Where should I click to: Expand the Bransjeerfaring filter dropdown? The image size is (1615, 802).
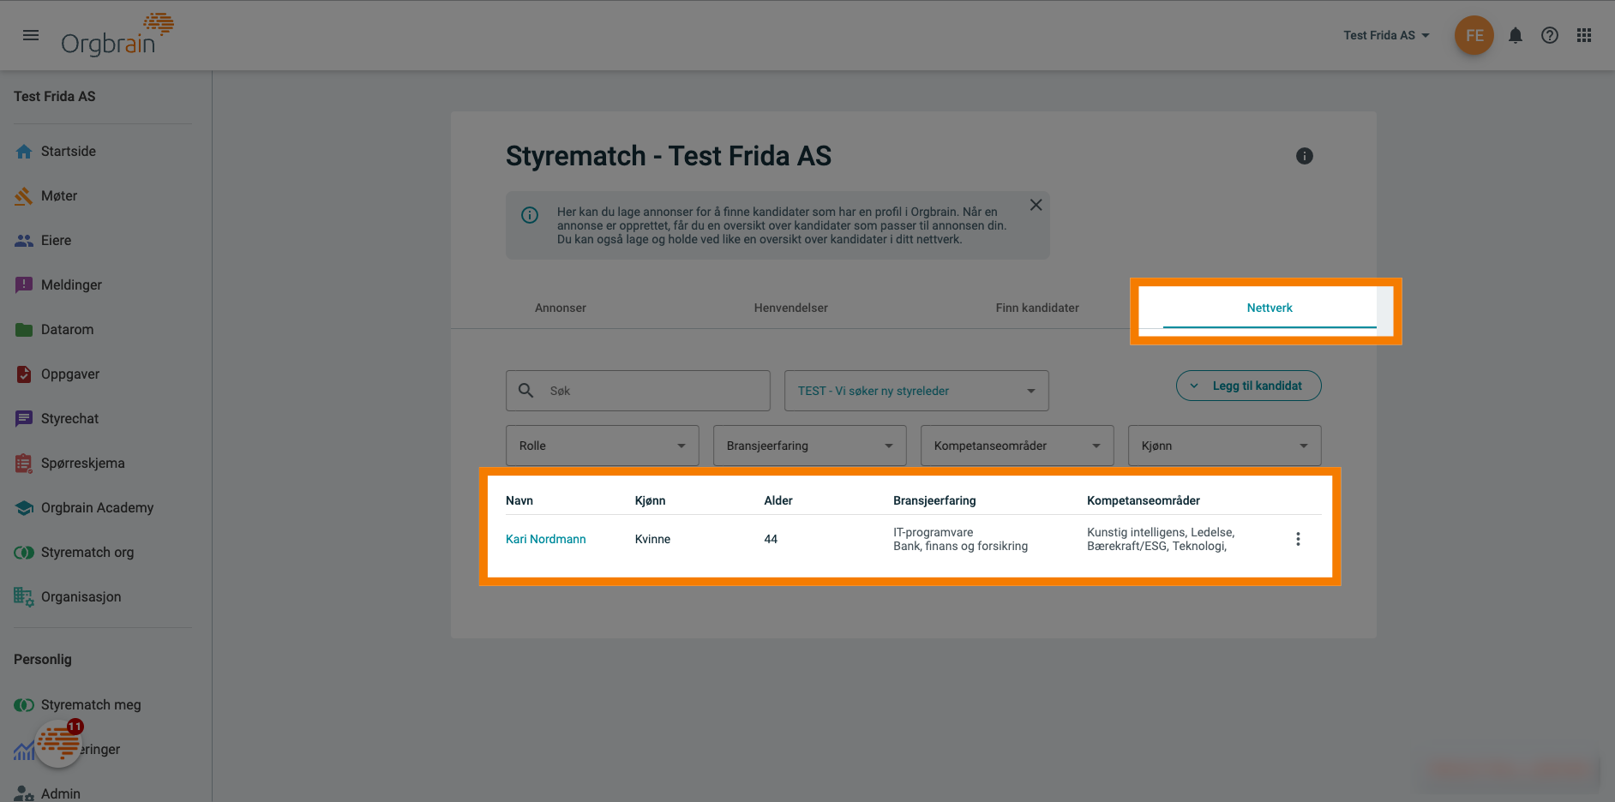[x=810, y=446]
